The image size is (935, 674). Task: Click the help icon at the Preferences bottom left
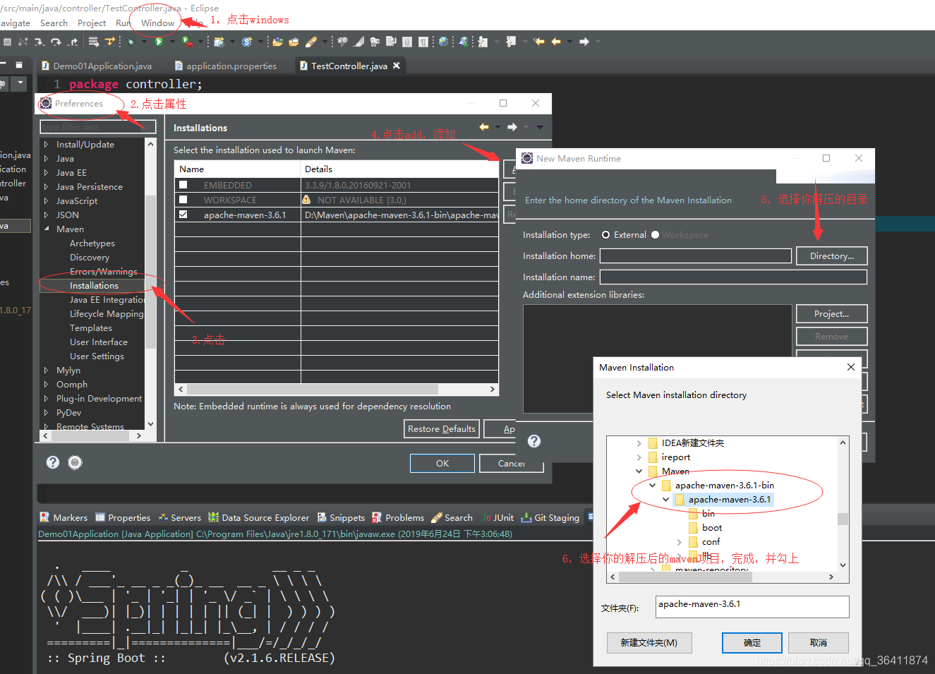[53, 462]
